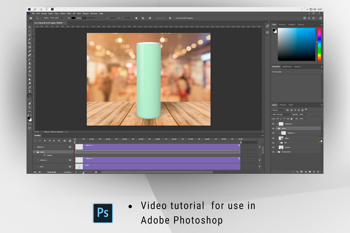Delete layer with trash icon
This screenshot has height=233, width=350.
(318, 172)
